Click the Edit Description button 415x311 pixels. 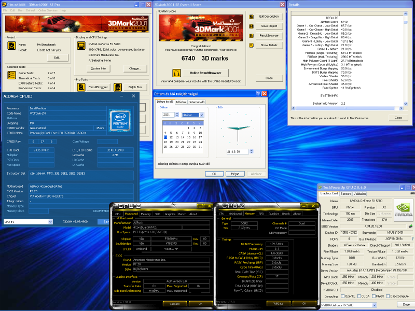(269, 17)
